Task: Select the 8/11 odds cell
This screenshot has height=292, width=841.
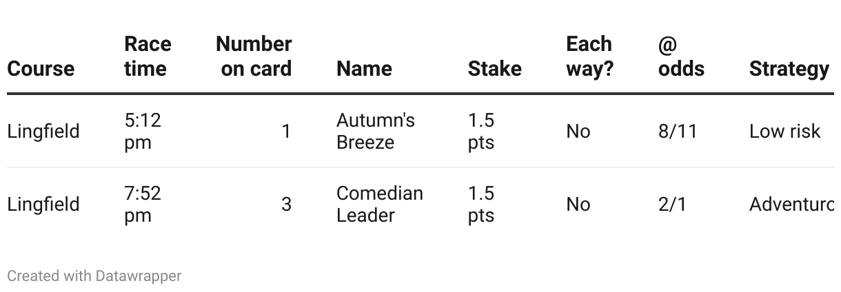Action: click(x=678, y=132)
